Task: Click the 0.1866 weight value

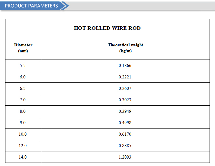Action: pos(125,66)
